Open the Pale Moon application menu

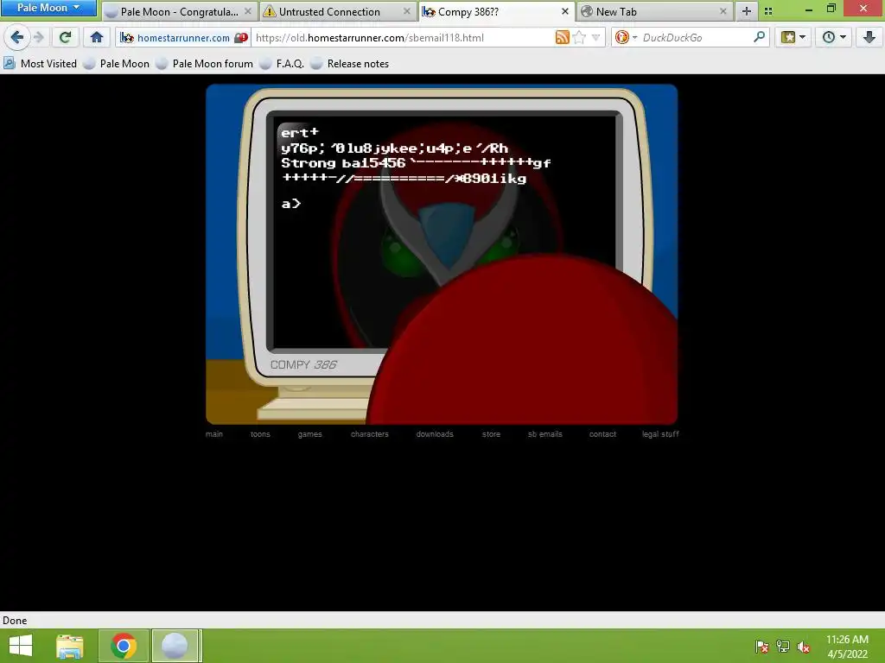coord(48,8)
